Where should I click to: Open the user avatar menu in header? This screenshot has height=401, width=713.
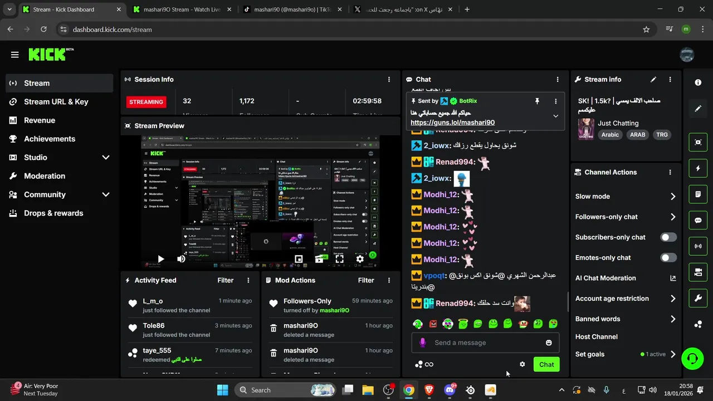click(687, 55)
